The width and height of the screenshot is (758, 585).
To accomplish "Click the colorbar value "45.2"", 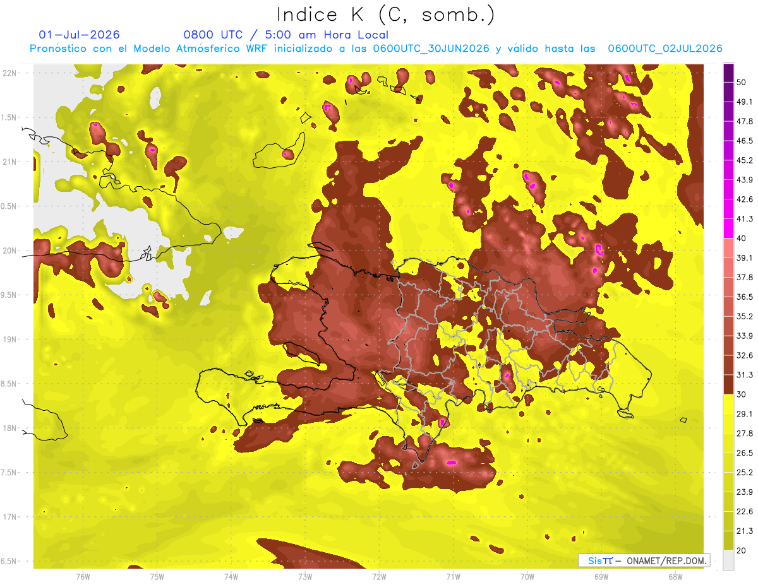I will click(745, 160).
